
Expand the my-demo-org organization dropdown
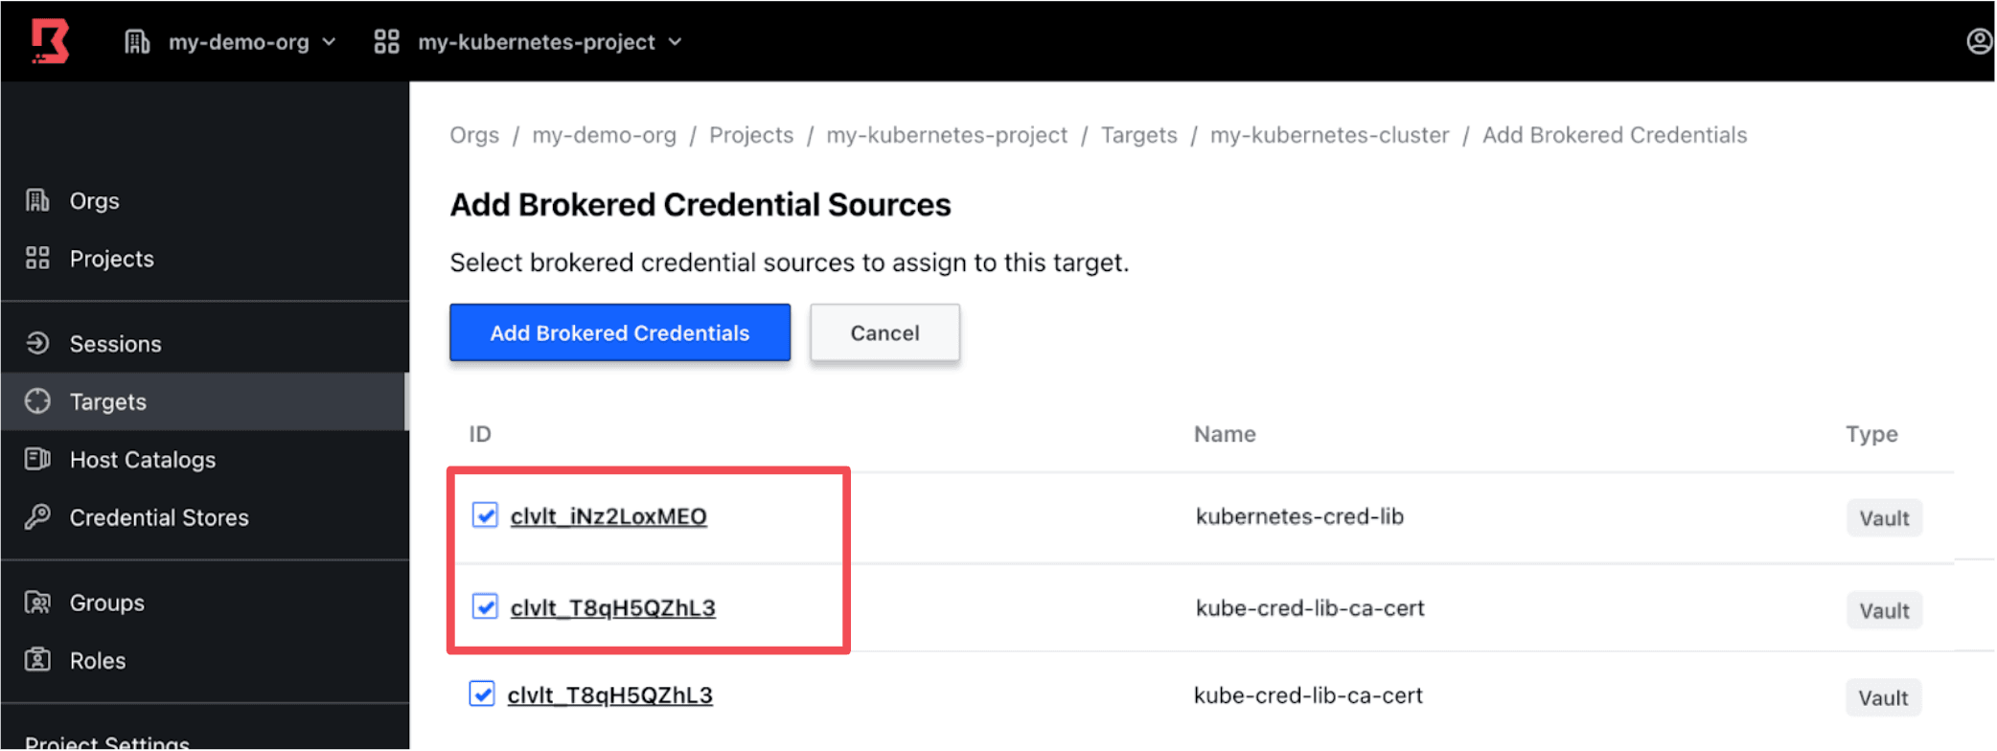point(329,42)
